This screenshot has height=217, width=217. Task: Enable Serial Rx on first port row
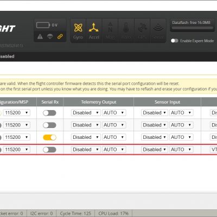49,113
